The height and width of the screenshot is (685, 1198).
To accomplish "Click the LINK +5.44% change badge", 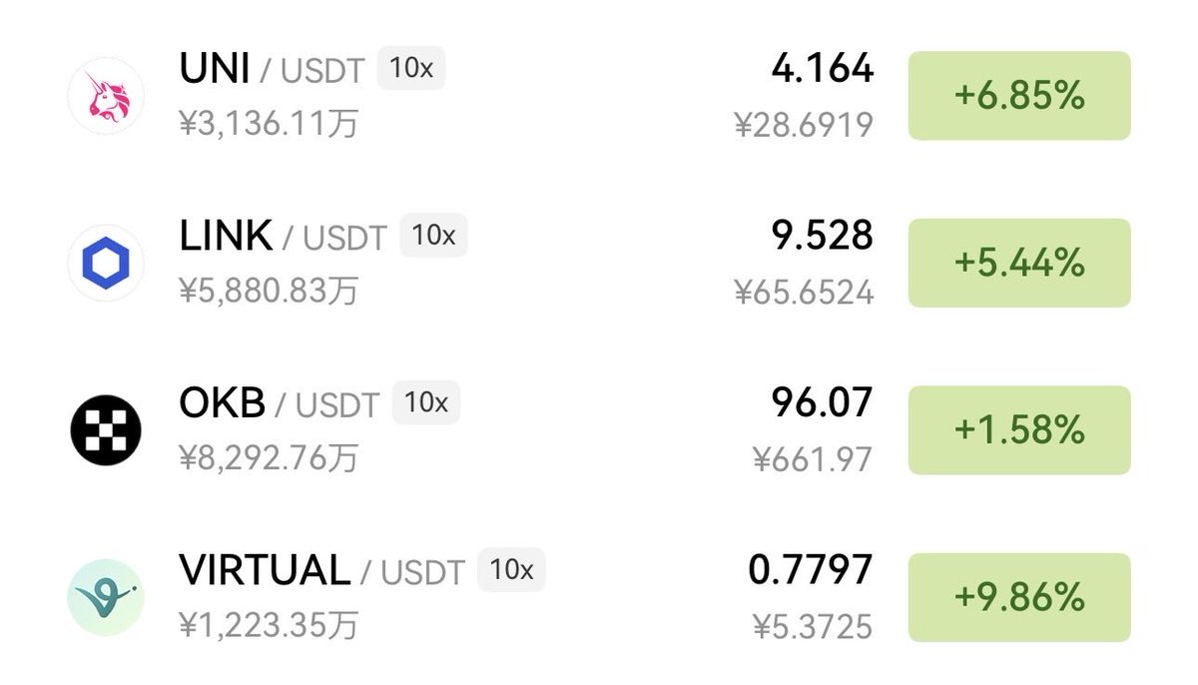I will [1018, 264].
